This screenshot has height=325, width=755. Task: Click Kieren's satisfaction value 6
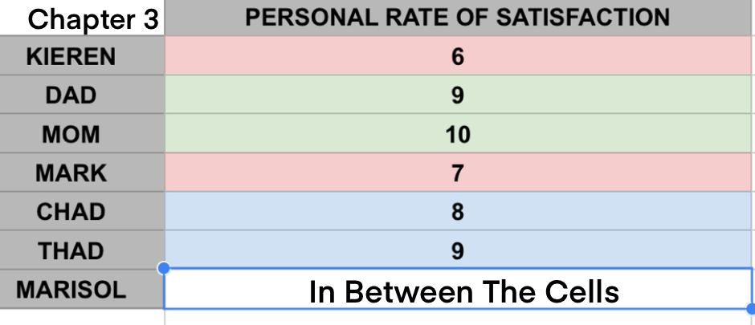(458, 57)
